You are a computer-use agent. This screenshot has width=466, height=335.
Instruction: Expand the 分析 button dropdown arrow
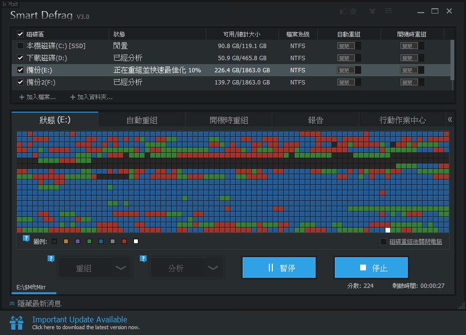click(x=213, y=268)
